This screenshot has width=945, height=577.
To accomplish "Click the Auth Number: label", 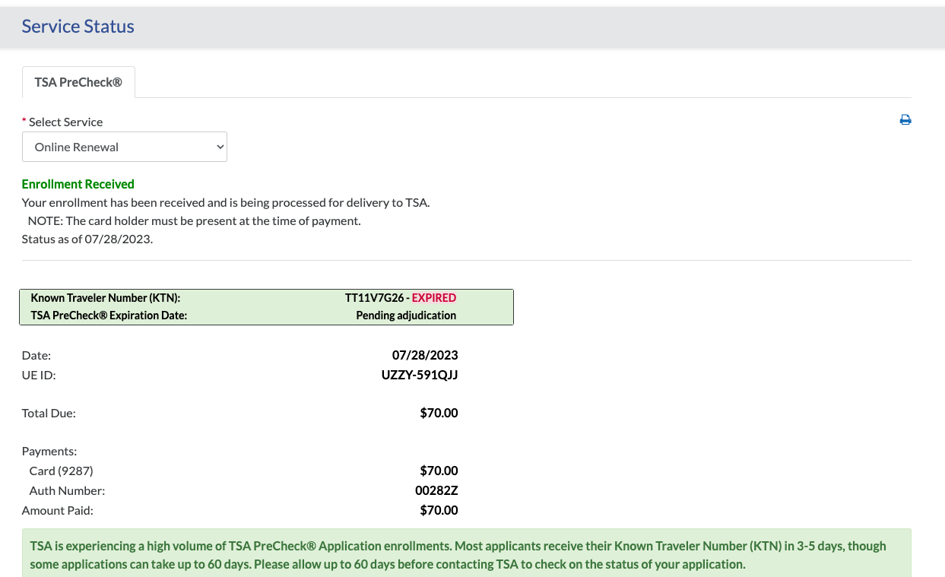I will pos(67,491).
